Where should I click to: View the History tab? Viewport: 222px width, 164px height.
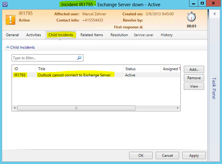click(167, 35)
